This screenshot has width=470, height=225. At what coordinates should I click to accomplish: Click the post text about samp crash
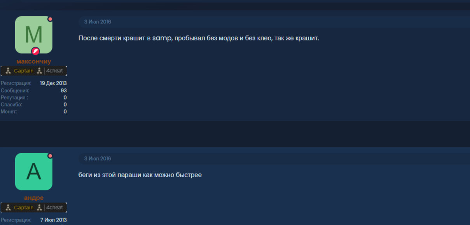coord(199,38)
